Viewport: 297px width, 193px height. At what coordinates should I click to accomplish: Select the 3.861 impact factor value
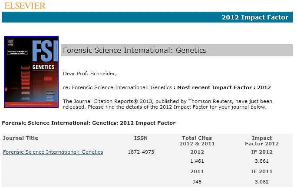click(x=262, y=161)
